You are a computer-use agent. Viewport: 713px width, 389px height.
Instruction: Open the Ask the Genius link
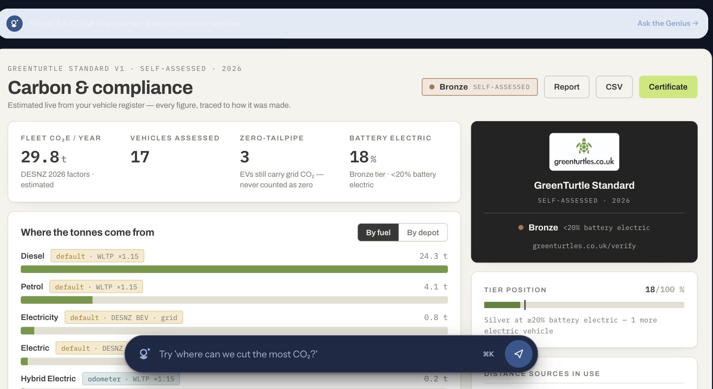pyautogui.click(x=668, y=23)
